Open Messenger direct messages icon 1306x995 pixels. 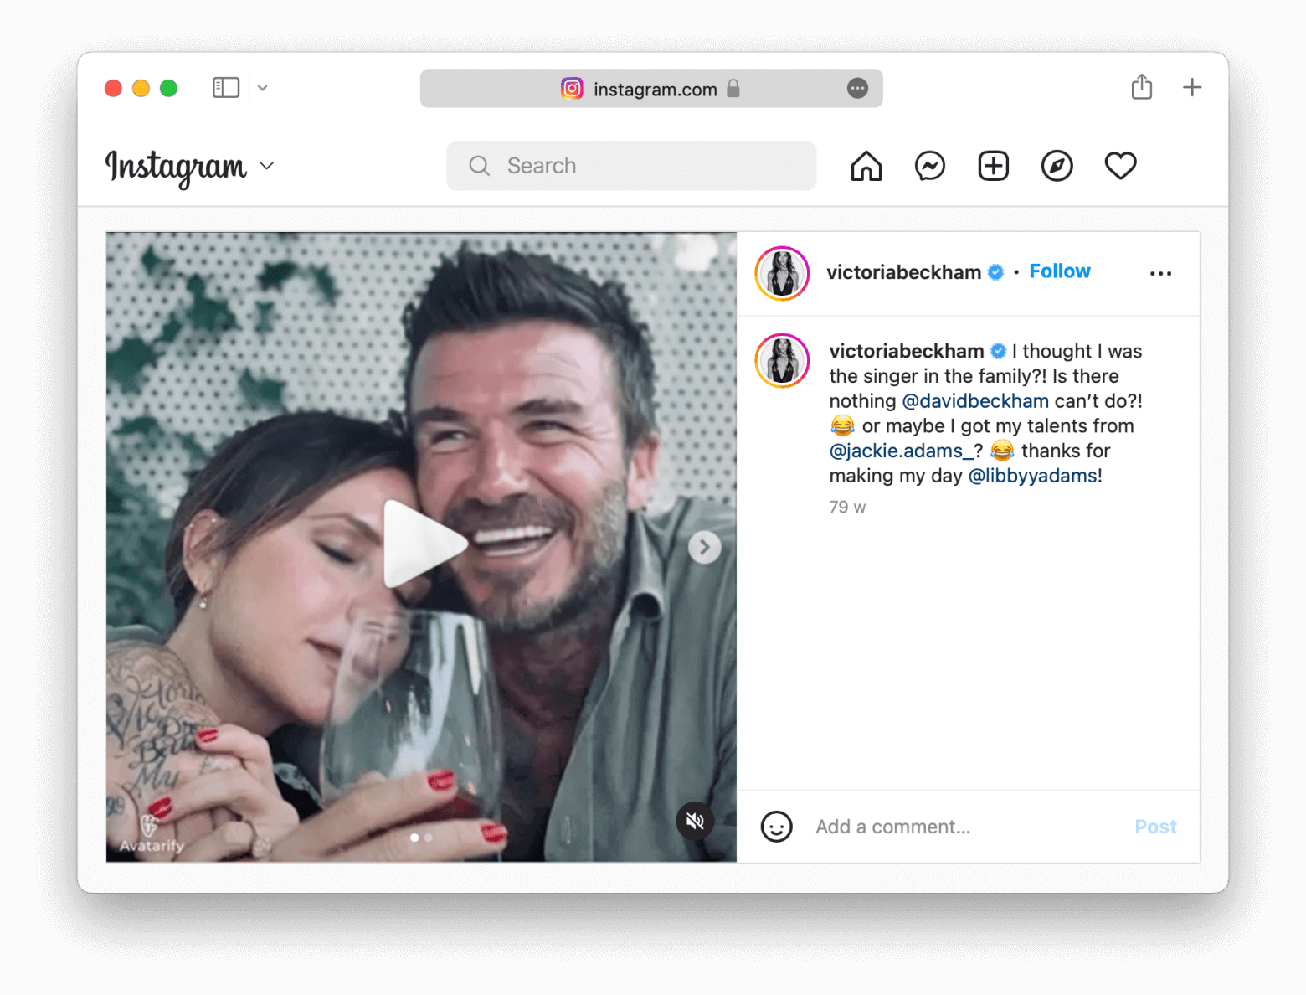(930, 166)
